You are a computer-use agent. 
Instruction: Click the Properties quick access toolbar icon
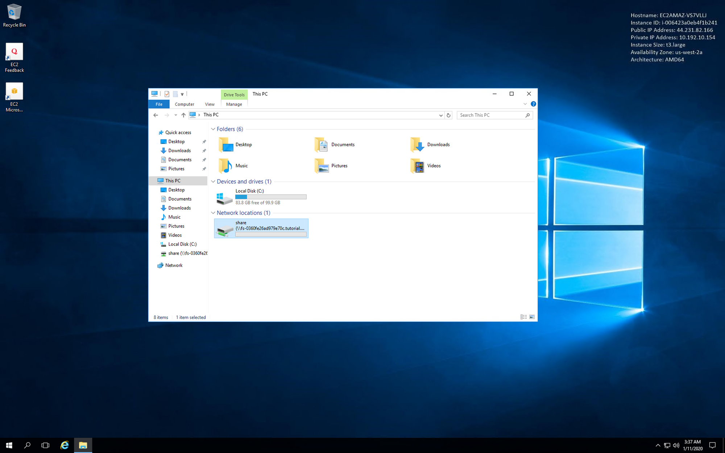pos(167,94)
